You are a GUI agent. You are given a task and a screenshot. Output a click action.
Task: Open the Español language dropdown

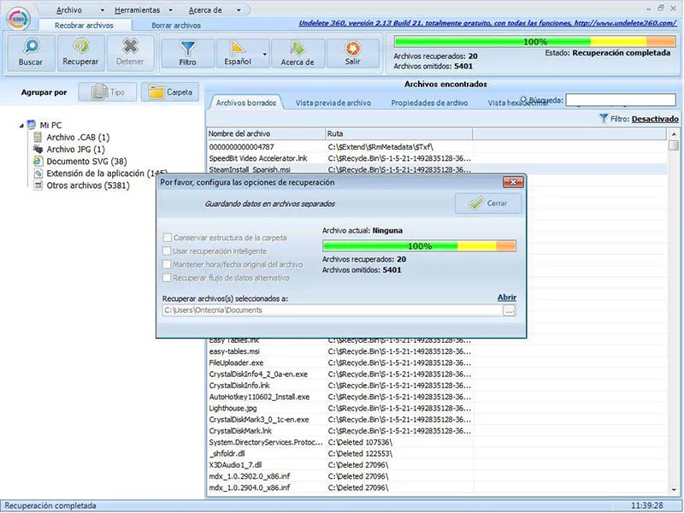(x=264, y=54)
